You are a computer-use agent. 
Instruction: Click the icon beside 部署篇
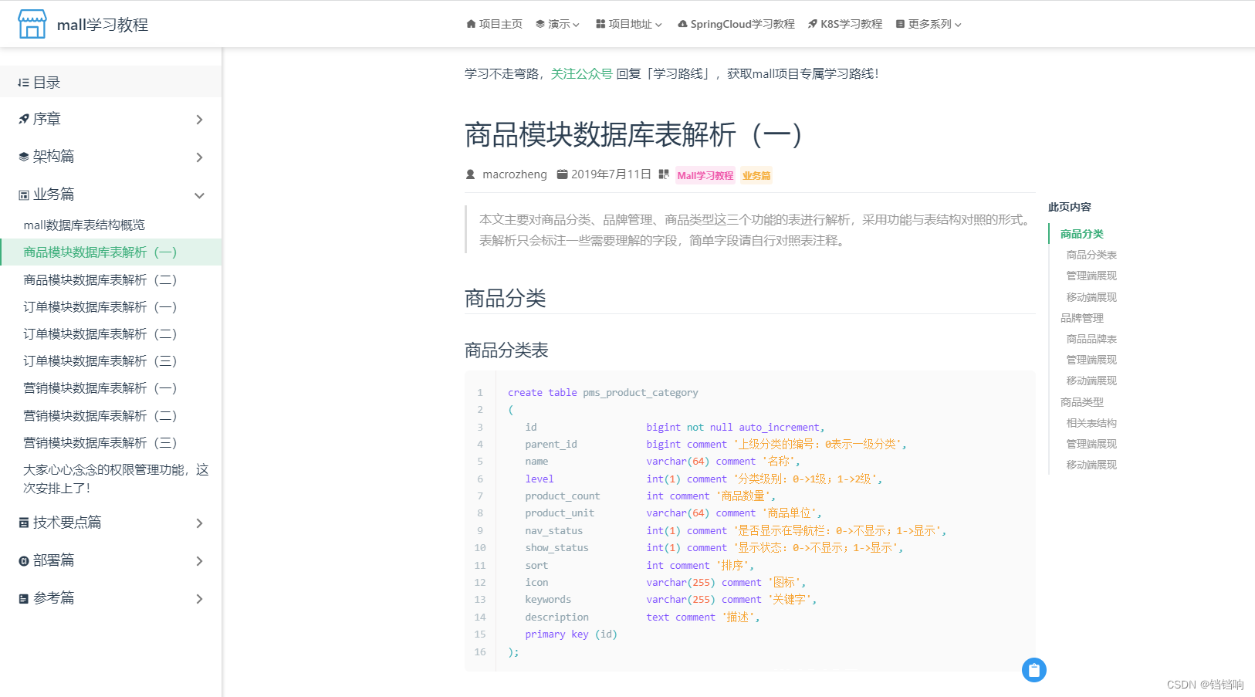click(24, 560)
